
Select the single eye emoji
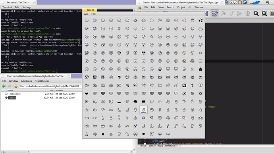143,134
